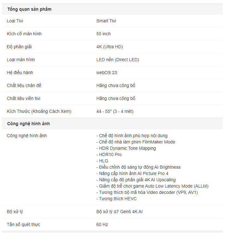Screen dimensions: 230x233
Task: Click the 'Công nghệ hình ảnh' section header
Action: [x=28, y=124]
